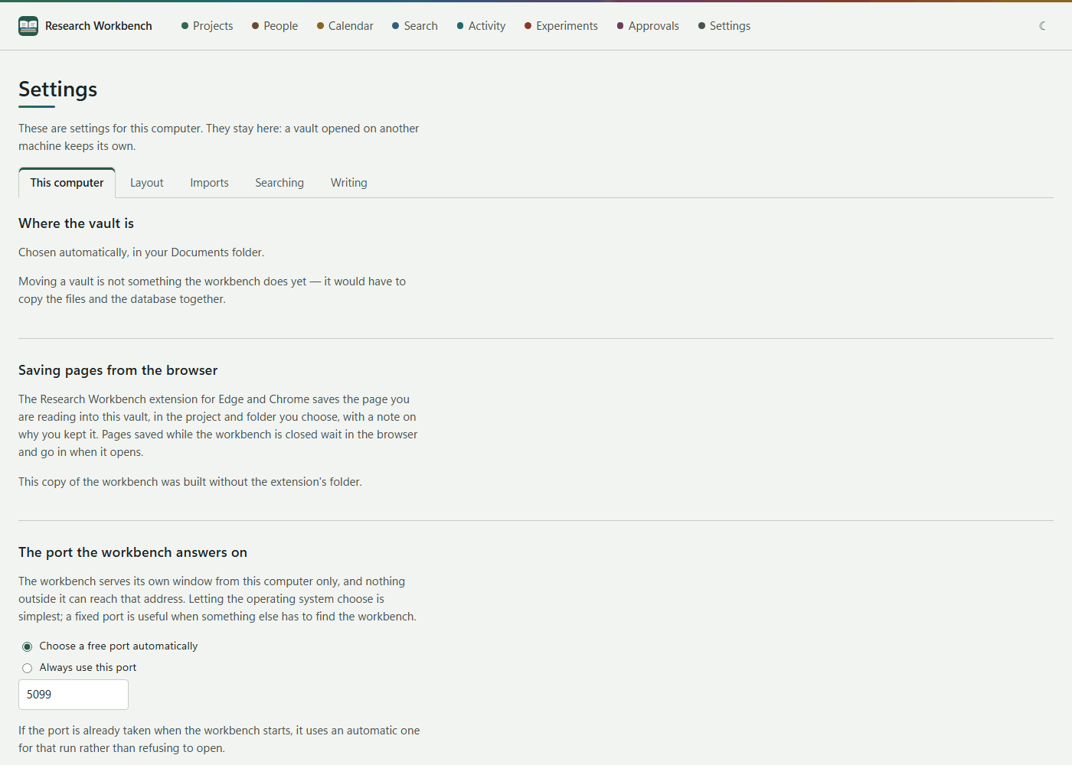Click Settings in the top navigation
Image resolution: width=1072 pixels, height=765 pixels.
coord(724,26)
